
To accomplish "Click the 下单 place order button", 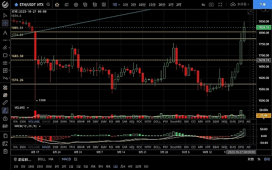I will [262, 5].
